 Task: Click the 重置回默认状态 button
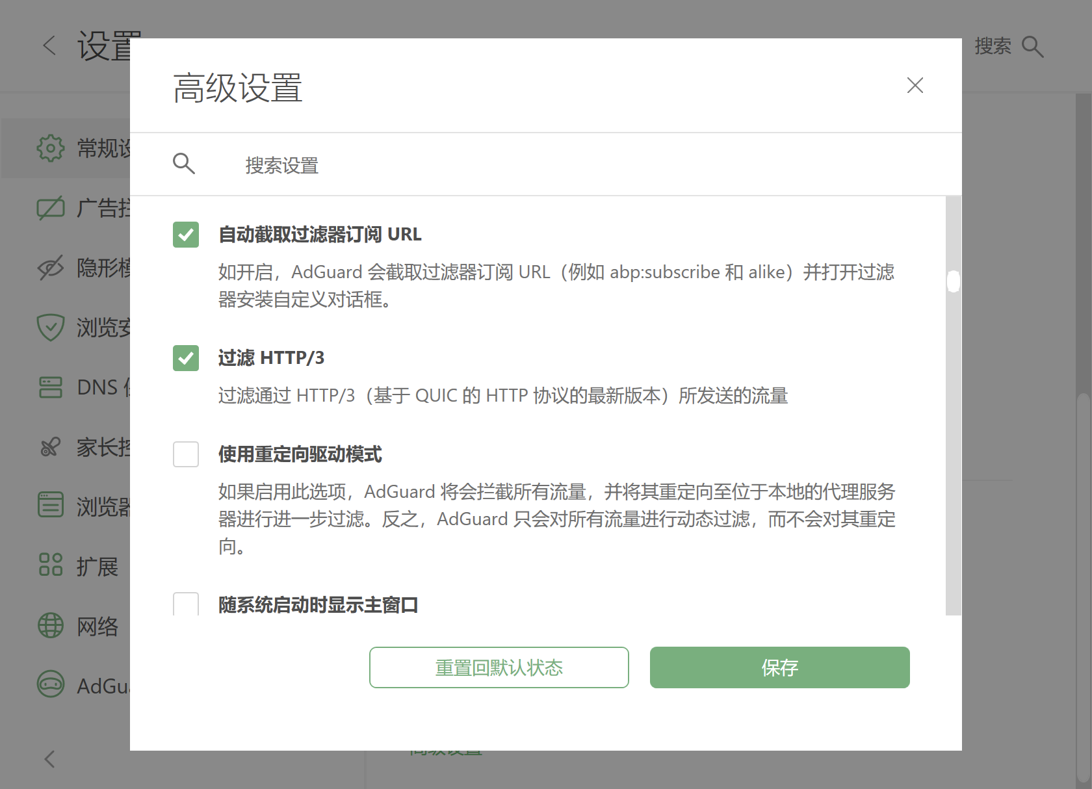coord(499,667)
